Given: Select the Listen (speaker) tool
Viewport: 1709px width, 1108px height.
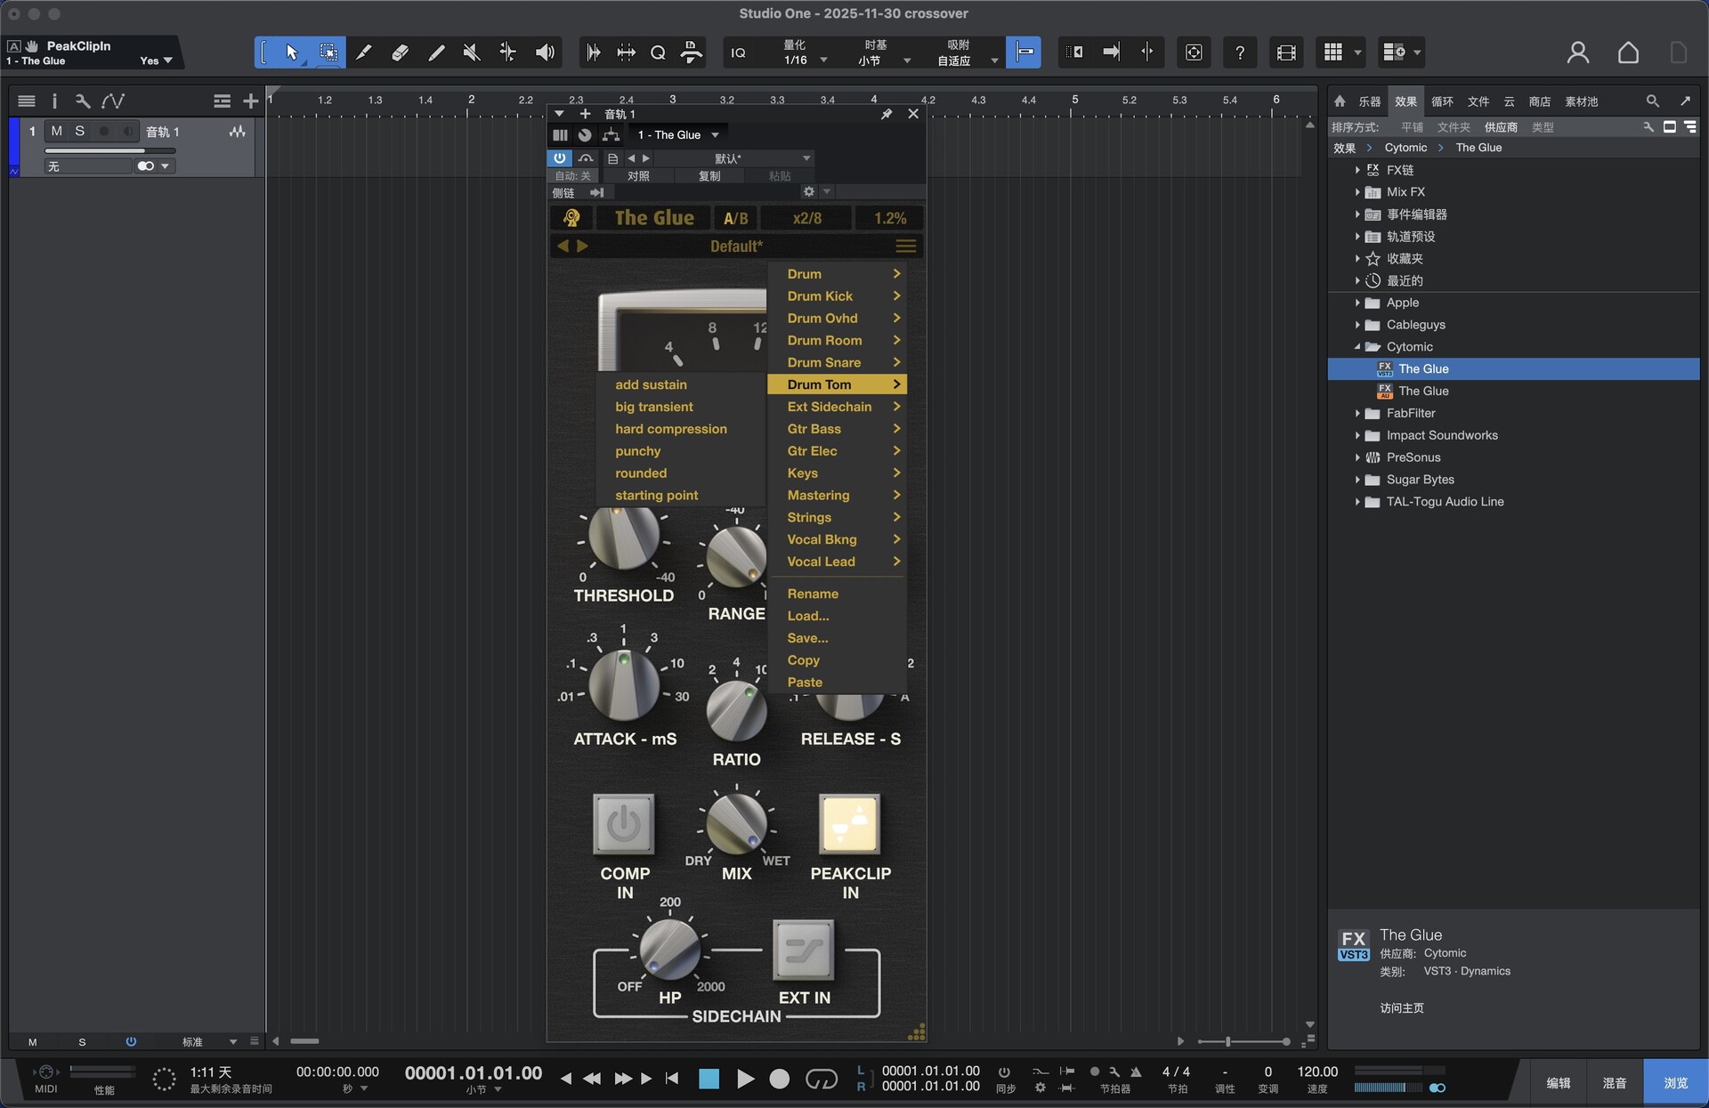Looking at the screenshot, I should click(545, 53).
